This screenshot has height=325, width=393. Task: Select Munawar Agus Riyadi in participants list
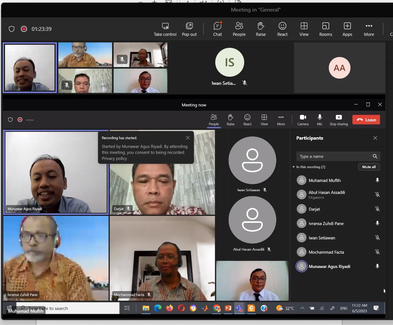[x=329, y=266]
